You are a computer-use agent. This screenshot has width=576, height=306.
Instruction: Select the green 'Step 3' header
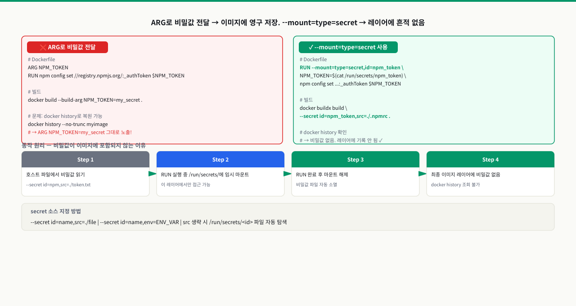355,159
